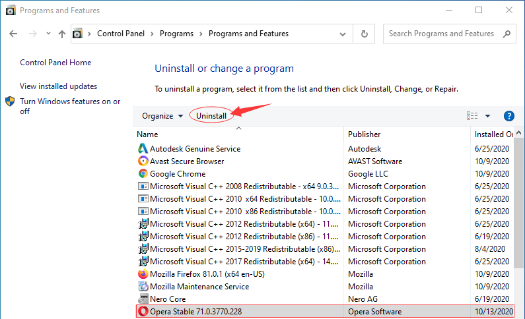525x319 pixels.
Task: Click the Autodesk Genuine Service icon
Action: tap(143, 148)
